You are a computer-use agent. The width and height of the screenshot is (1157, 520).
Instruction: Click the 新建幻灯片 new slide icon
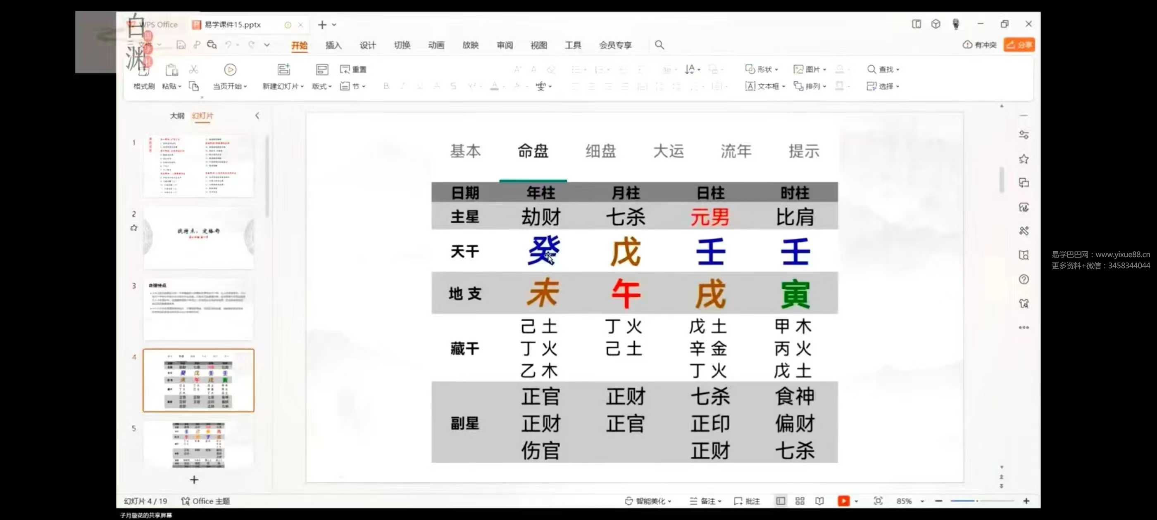coord(283,70)
